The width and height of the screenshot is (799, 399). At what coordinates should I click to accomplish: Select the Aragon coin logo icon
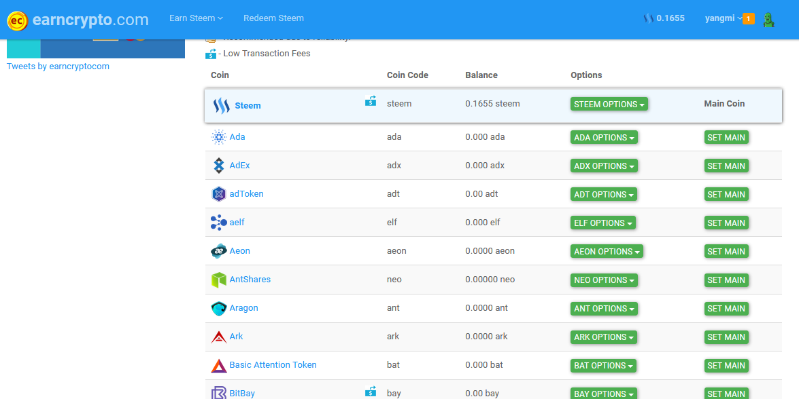coord(218,307)
